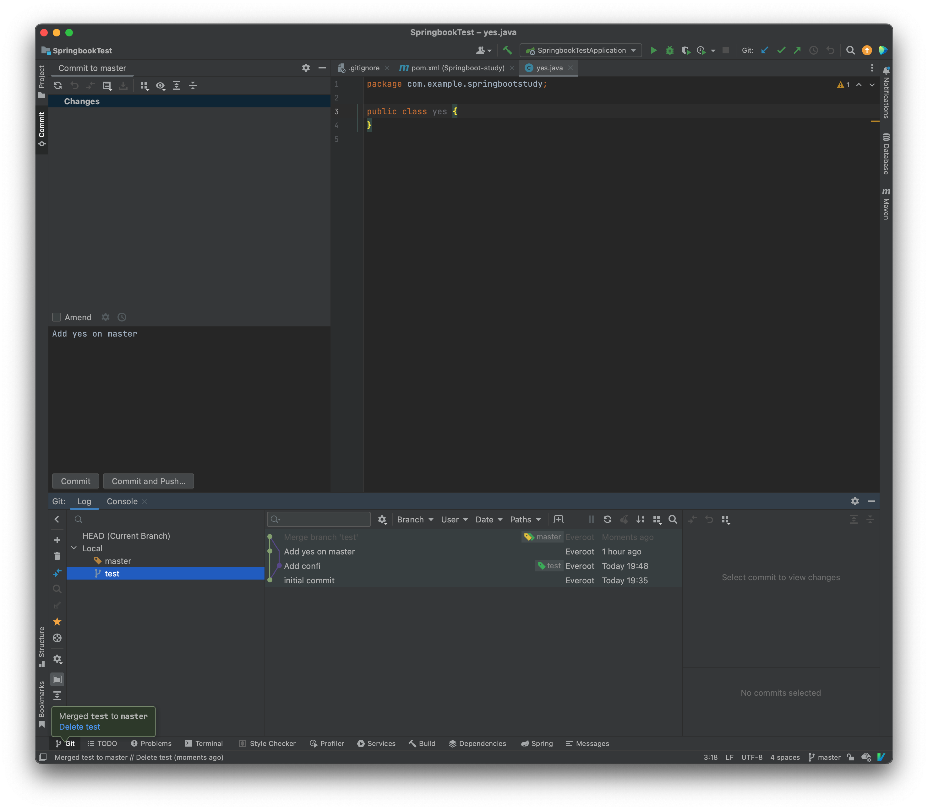Click the Git log search text field

pos(319,519)
